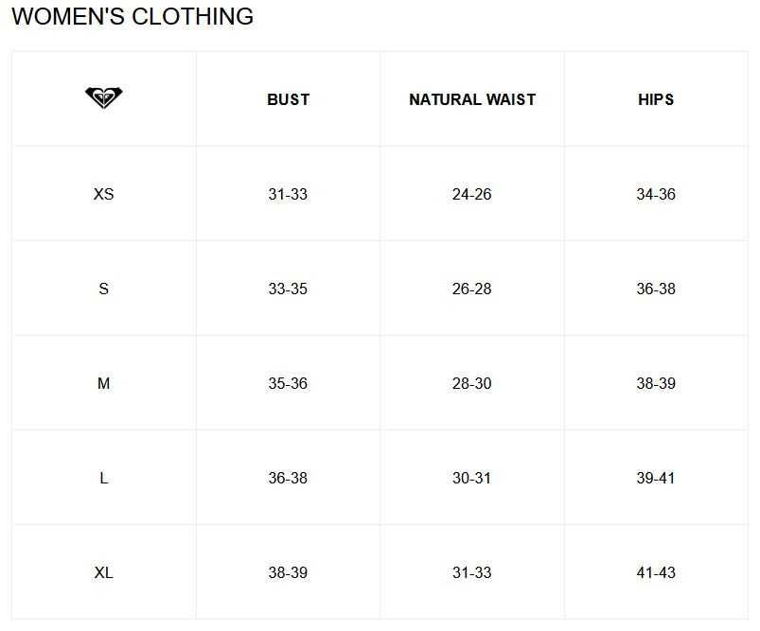
Task: Select the HIPS column header
Action: (656, 99)
